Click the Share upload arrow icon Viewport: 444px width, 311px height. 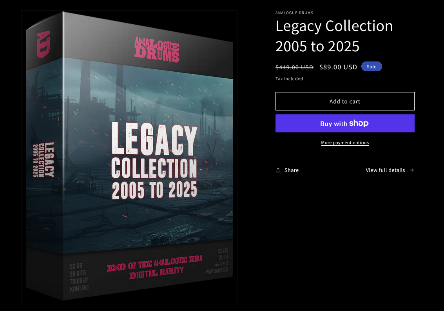coord(278,170)
